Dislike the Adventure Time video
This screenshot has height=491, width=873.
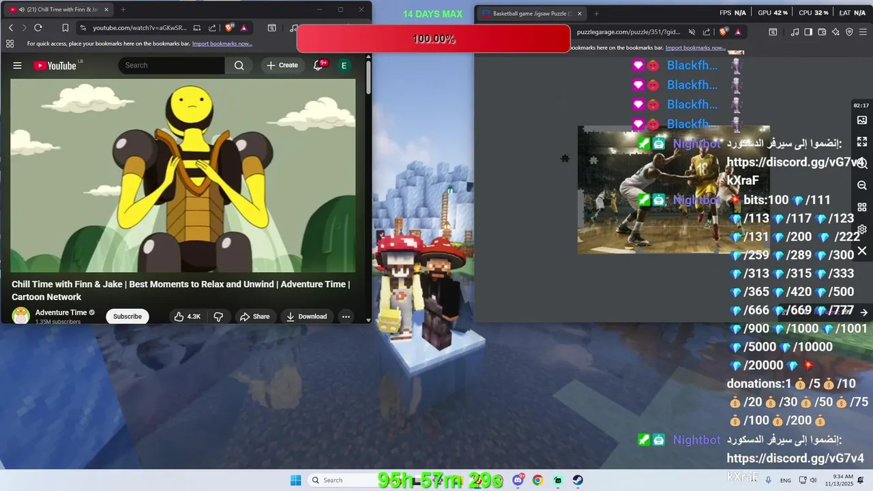tap(218, 316)
